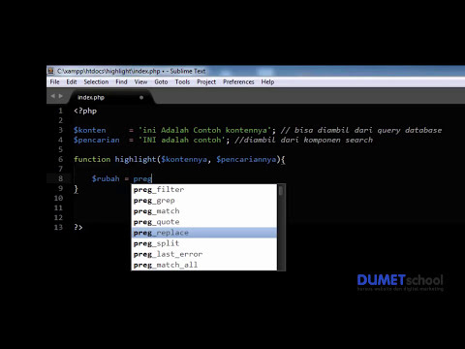The height and width of the screenshot is (349, 465).
Task: Choose preg_quote from autocomplete list
Action: coord(204,222)
